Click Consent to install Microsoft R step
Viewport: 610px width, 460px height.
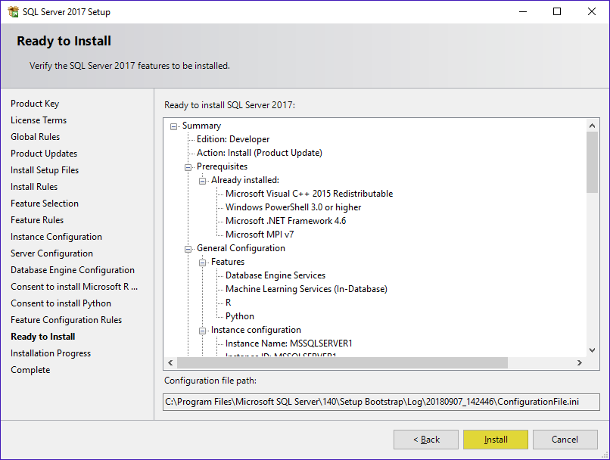[x=74, y=287]
